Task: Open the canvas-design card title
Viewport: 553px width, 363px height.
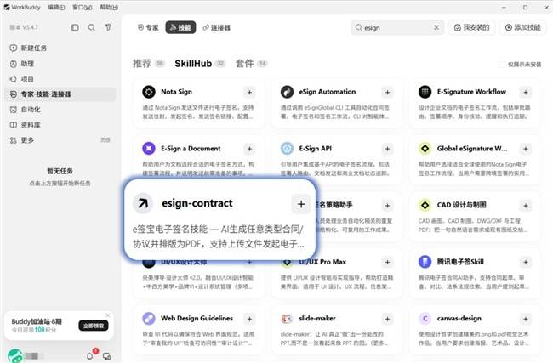Action: pos(459,318)
